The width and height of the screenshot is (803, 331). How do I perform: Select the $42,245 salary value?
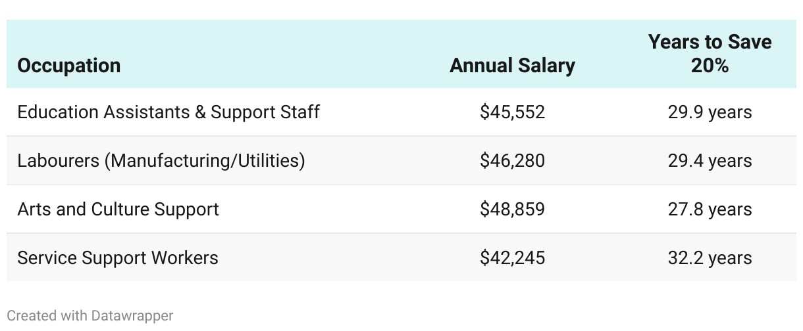click(512, 257)
